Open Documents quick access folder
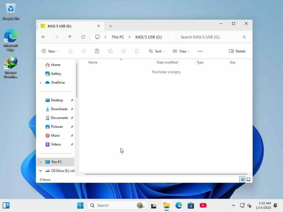Viewport: 283px width, 212px height. point(60,118)
